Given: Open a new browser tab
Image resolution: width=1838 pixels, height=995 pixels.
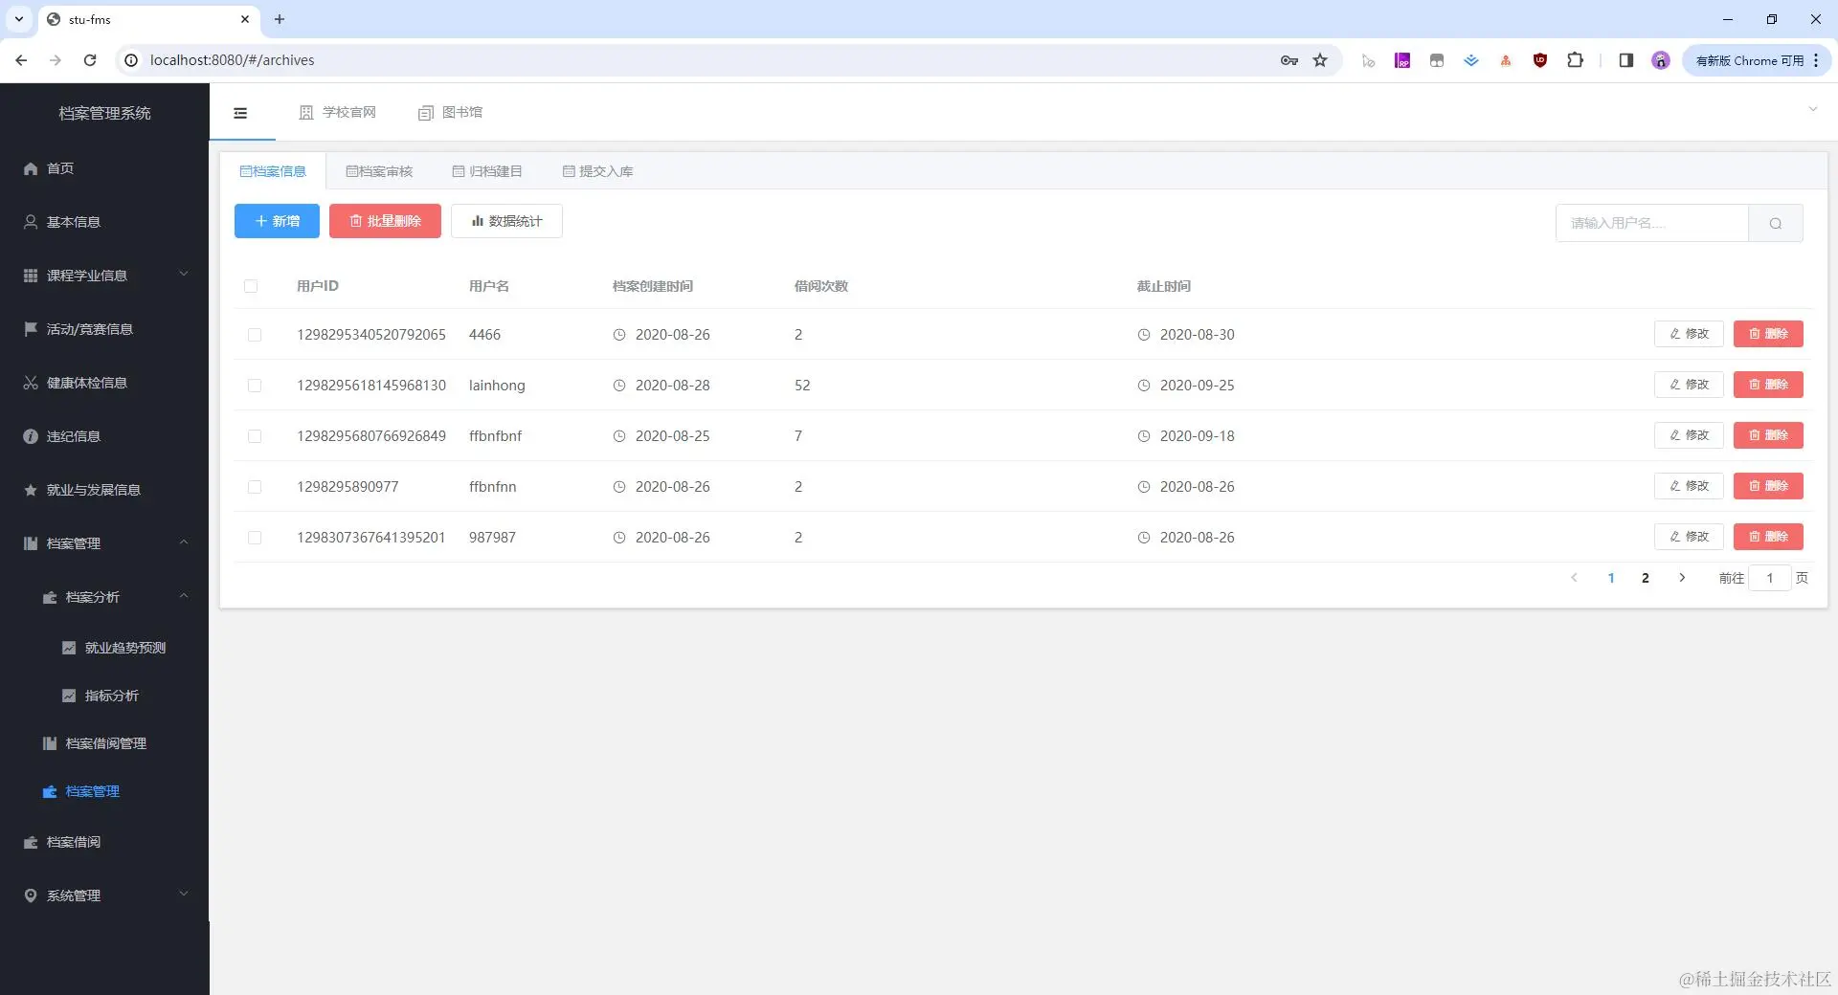Looking at the screenshot, I should 280,19.
